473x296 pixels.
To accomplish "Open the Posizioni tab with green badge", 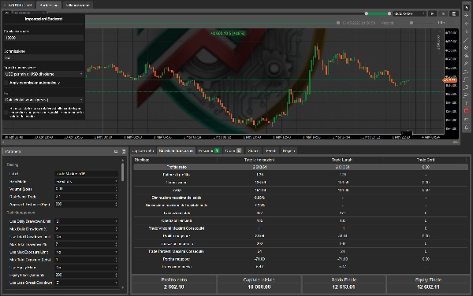I will pyautogui.click(x=209, y=151).
